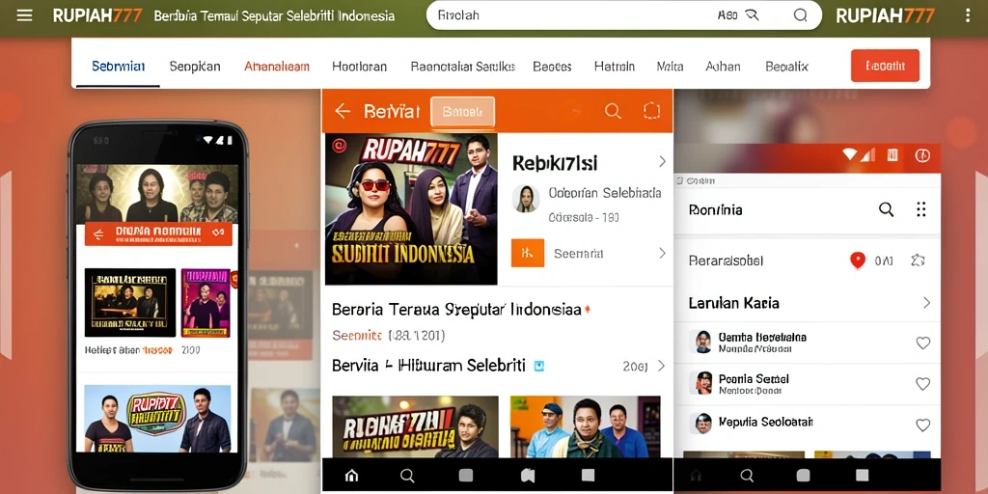Select the Beoalix tab

pyautogui.click(x=786, y=67)
